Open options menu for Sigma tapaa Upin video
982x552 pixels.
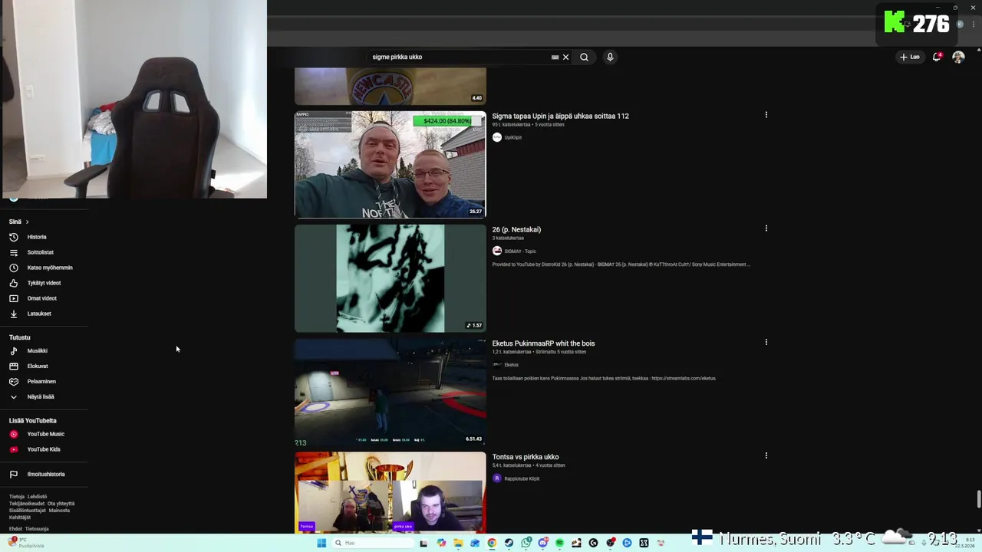(766, 115)
